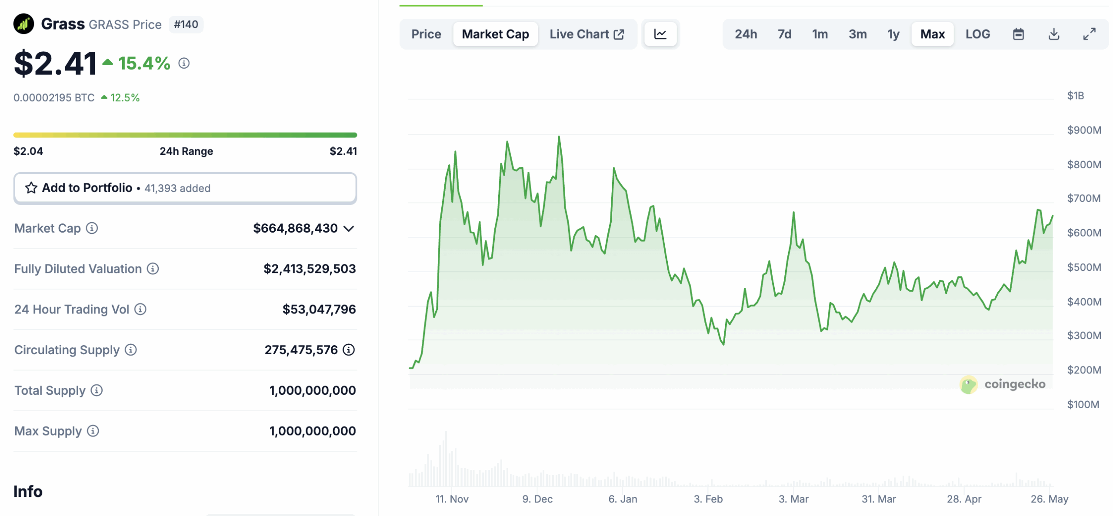This screenshot has width=1113, height=516.
Task: Click the chart download icon
Action: (1054, 34)
